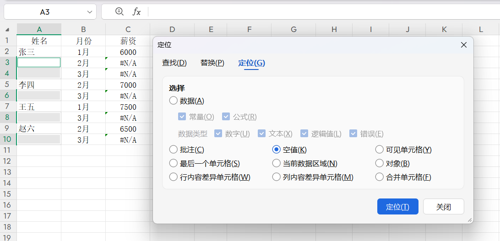Click cell containing 薪资
Viewport: 500px width, 241px height.
[128, 41]
